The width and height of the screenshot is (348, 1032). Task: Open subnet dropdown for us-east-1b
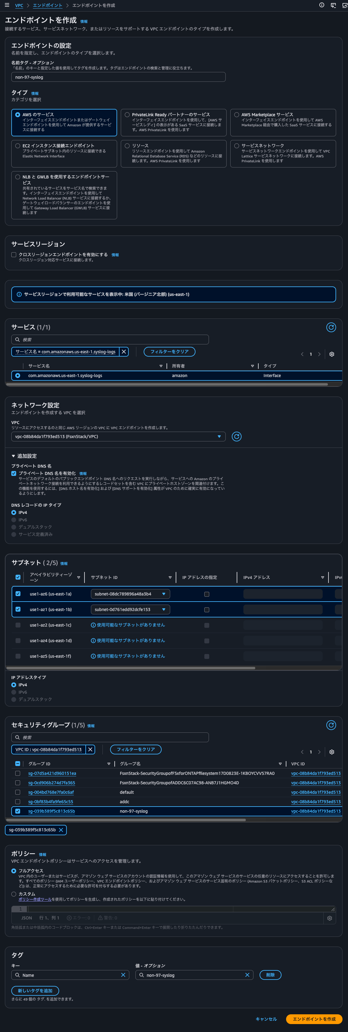130,609
